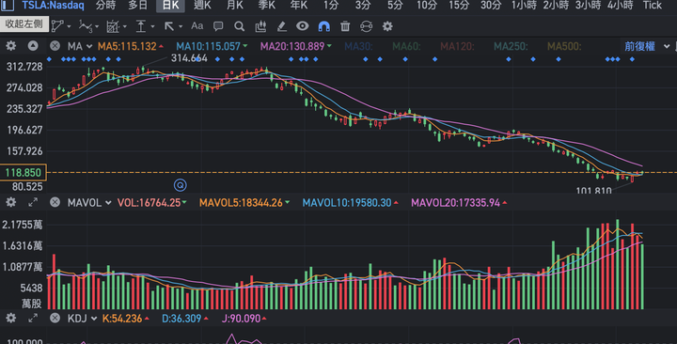The height and width of the screenshot is (344, 677).
Task: Expand the MA indicator dropdown
Action: 89,46
